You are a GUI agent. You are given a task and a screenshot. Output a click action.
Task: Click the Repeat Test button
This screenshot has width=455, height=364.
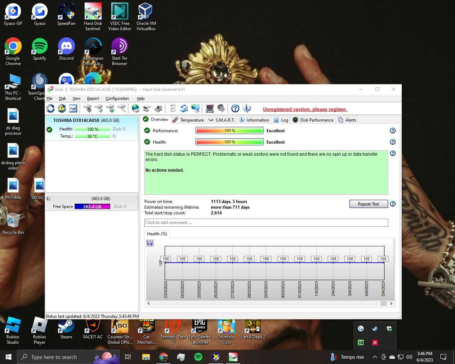point(369,204)
